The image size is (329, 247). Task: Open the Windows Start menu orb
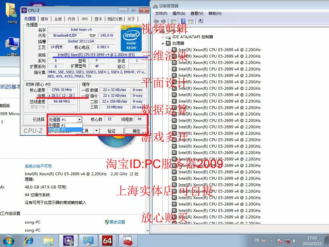(8, 241)
